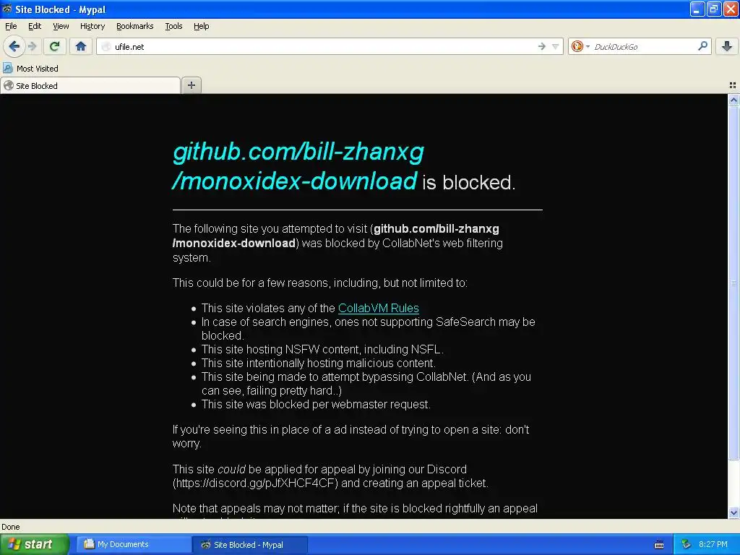Minimize the Mypal window
Screen dimensions: 740x555
[697, 9]
